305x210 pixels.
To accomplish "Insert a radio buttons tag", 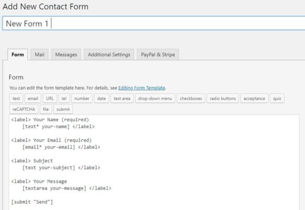I will (223, 99).
